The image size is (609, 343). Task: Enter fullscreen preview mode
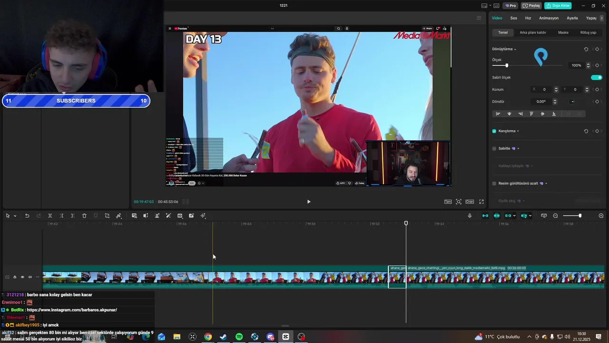tap(481, 202)
